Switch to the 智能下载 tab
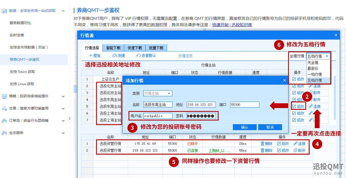This screenshot has height=178, width=346. [x=113, y=48]
